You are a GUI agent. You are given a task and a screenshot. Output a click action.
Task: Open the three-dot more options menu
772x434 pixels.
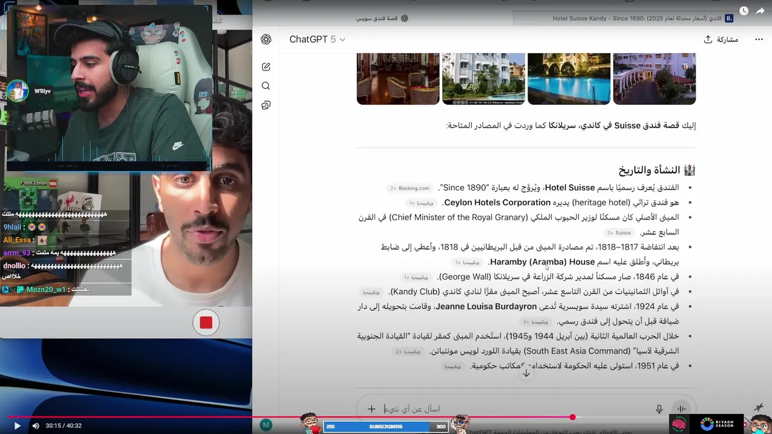[x=759, y=39]
